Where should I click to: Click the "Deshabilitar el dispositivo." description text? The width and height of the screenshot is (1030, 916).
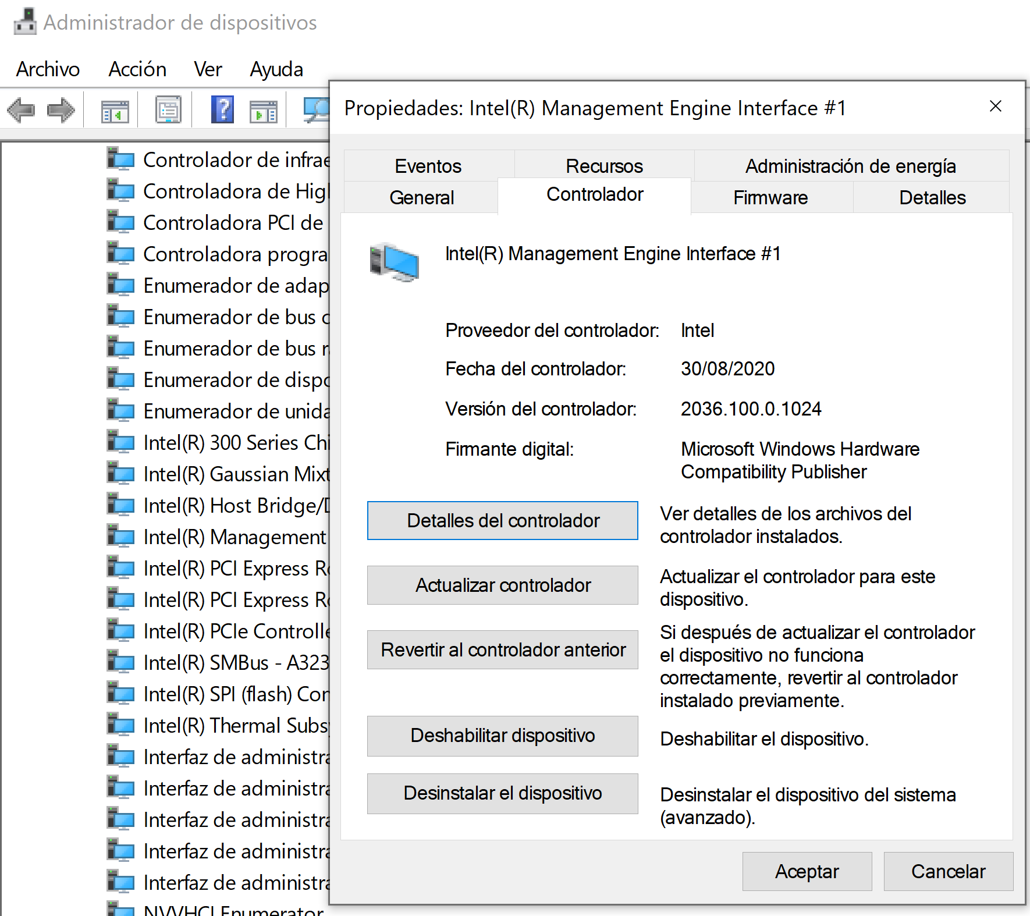tap(764, 739)
